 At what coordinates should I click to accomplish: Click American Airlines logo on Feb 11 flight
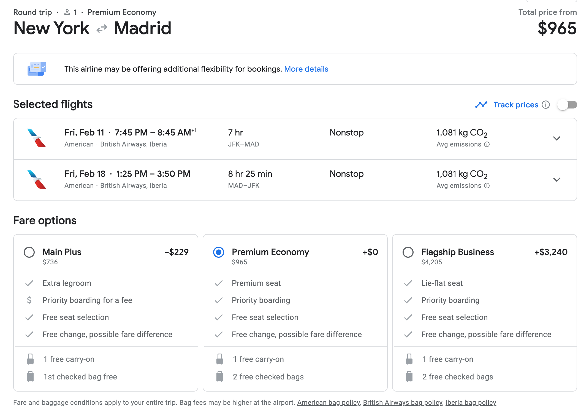tap(37, 138)
